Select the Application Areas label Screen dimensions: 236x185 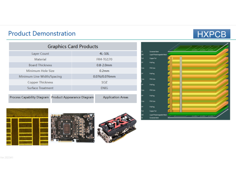point(116,98)
